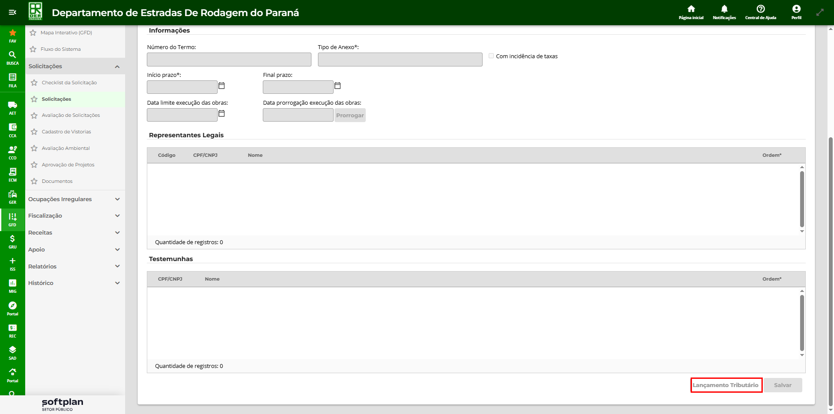Image resolution: width=834 pixels, height=414 pixels.
Task: Select Cadastro de Vistorias menu item
Action: pos(66,132)
